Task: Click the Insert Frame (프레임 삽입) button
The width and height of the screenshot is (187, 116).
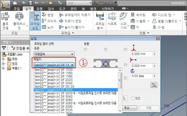Action: click(x=35, y=21)
